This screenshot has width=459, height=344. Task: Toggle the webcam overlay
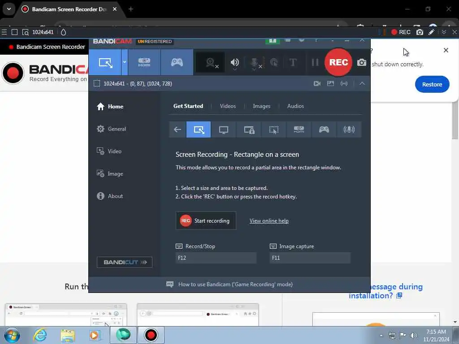pos(210,62)
